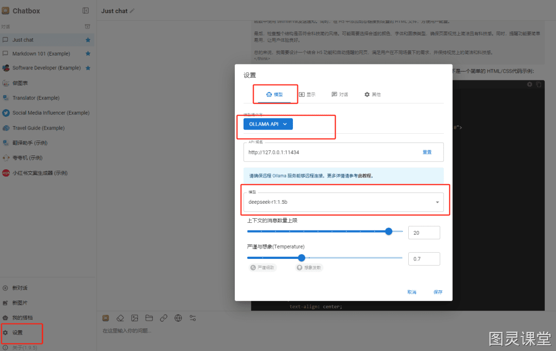Open Translator (Example) conversation
Screen dimensions: 556x351
pos(47,98)
